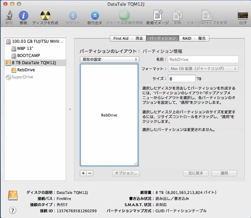
Task: Click the FireWire connection bus text
Action: point(64,199)
